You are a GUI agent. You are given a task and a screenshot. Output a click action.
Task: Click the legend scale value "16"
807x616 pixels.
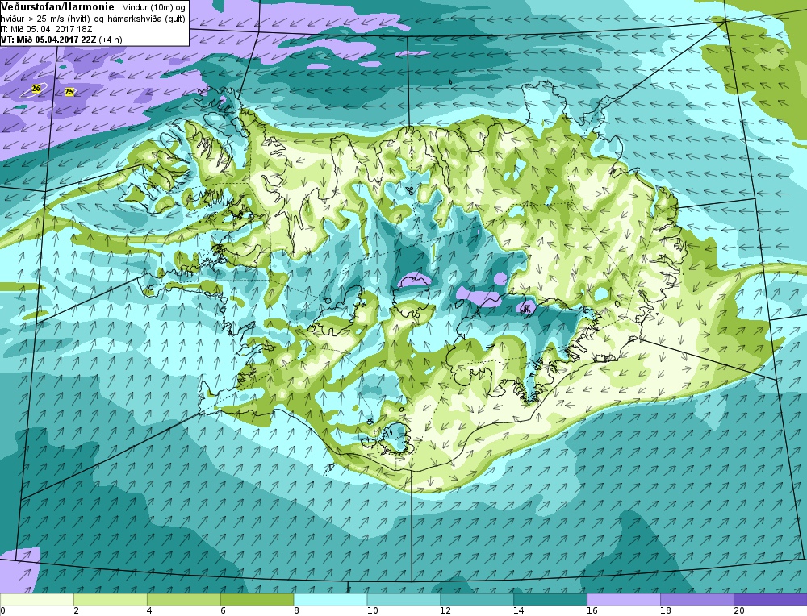(592, 611)
